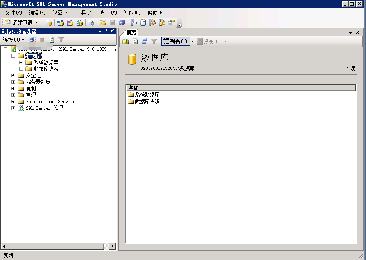Viewport: 366px width, 260px height.
Task: Click the Up one level icon in 摘要
Action: pyautogui.click(x=125, y=41)
